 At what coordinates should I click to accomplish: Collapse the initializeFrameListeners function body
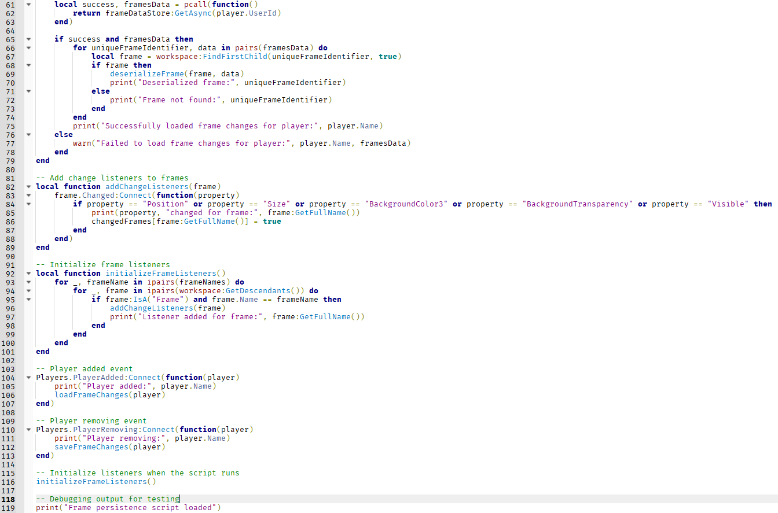coord(28,274)
